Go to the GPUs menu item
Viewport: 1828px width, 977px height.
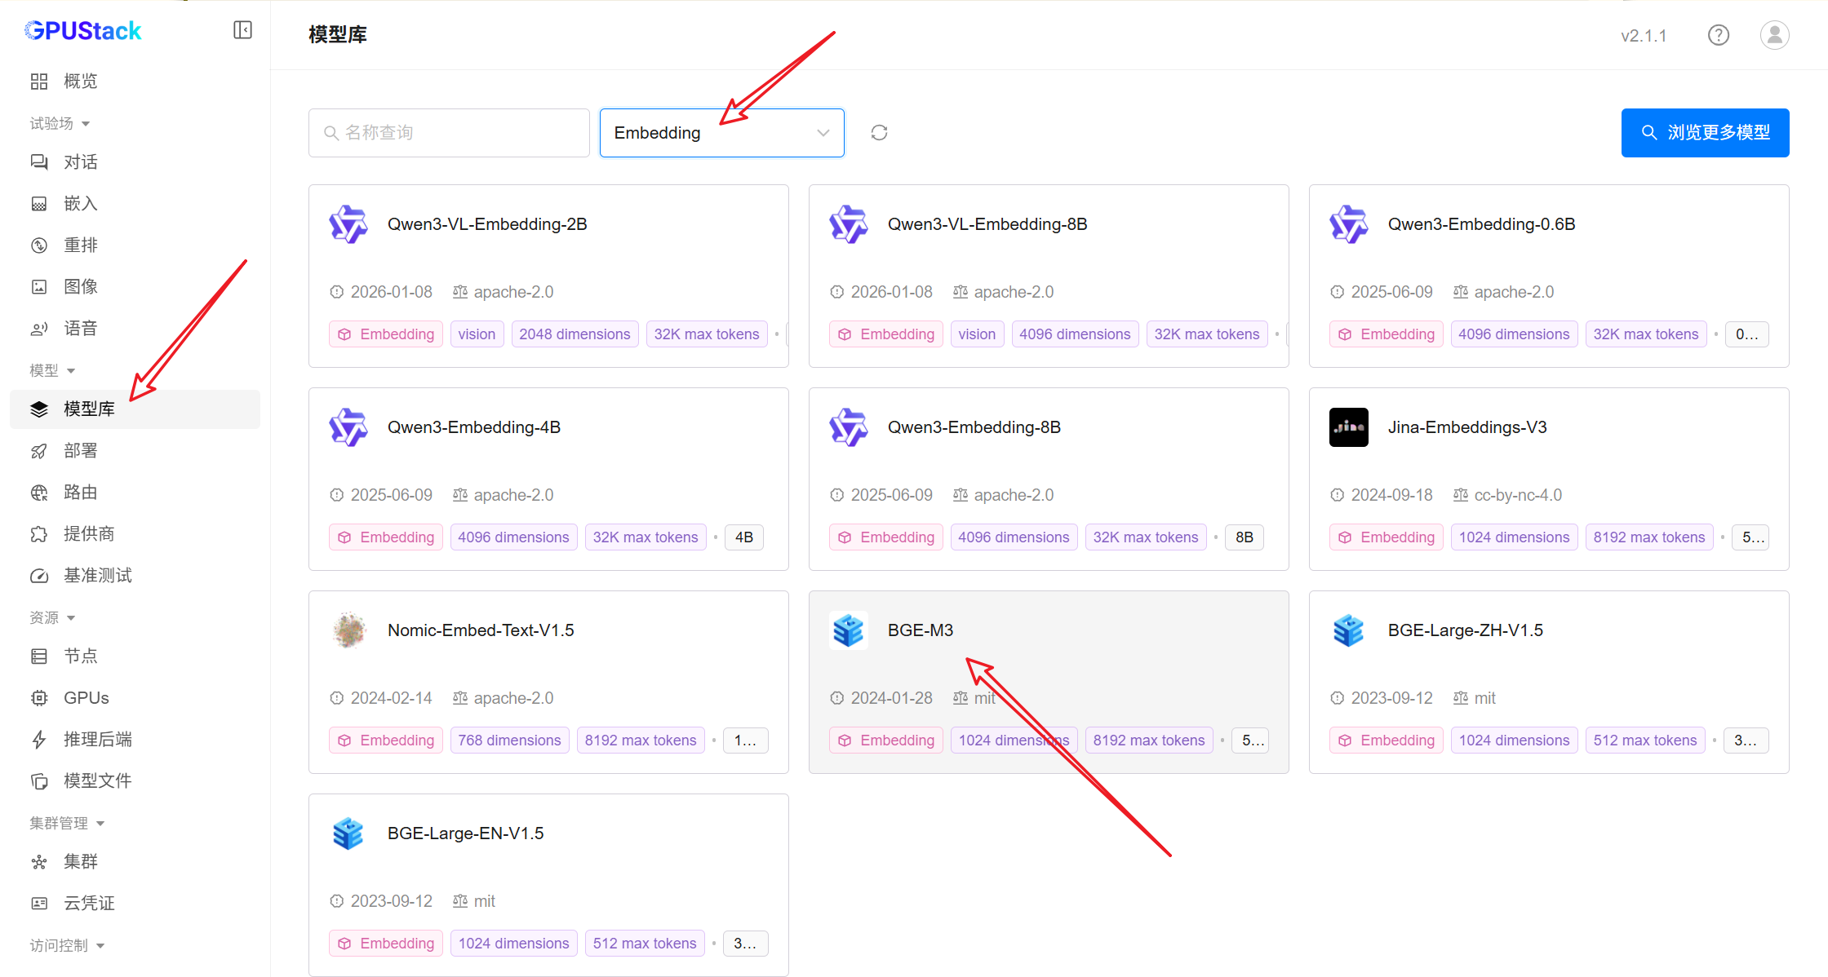tap(86, 697)
